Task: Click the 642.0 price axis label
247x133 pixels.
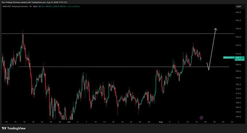Action: [239, 20]
